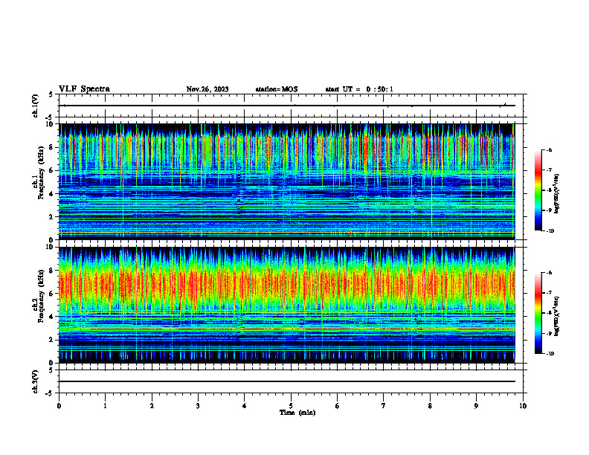The width and height of the screenshot is (589, 455).
Task: Click the "ch.3(V)" waveform axis label
Action: [36, 381]
